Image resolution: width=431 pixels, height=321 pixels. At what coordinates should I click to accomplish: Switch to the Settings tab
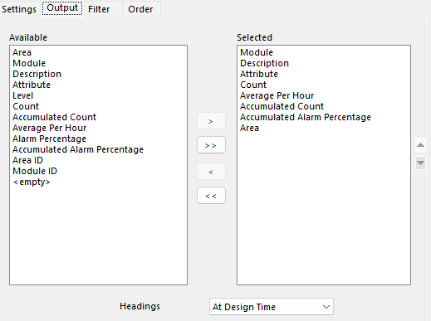pyautogui.click(x=19, y=9)
